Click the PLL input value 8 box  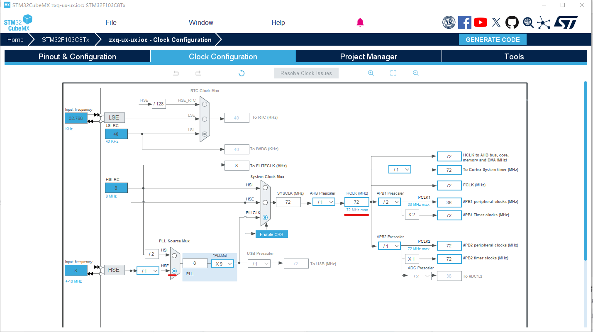pos(195,263)
